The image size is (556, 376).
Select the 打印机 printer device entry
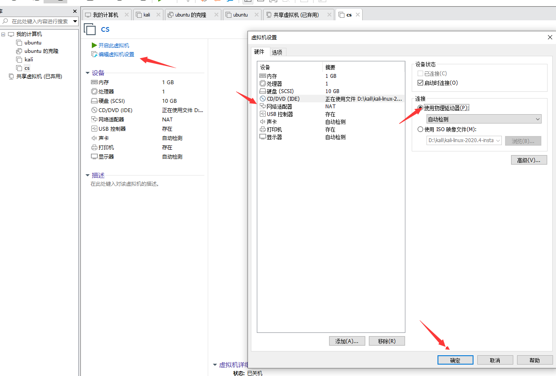(x=274, y=129)
